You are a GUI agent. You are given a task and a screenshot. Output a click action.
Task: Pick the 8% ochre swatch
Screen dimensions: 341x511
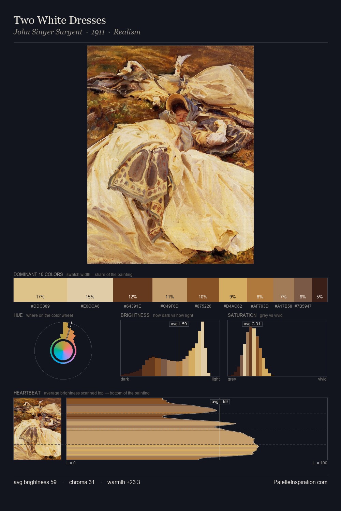(260, 290)
